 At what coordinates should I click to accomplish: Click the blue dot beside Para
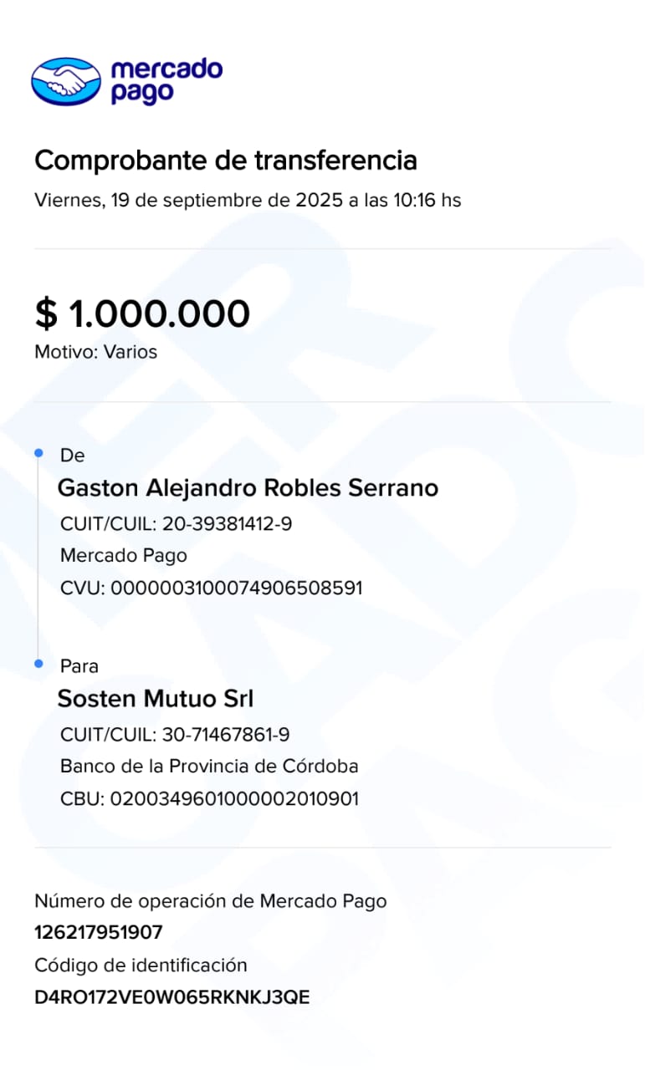click(x=38, y=664)
